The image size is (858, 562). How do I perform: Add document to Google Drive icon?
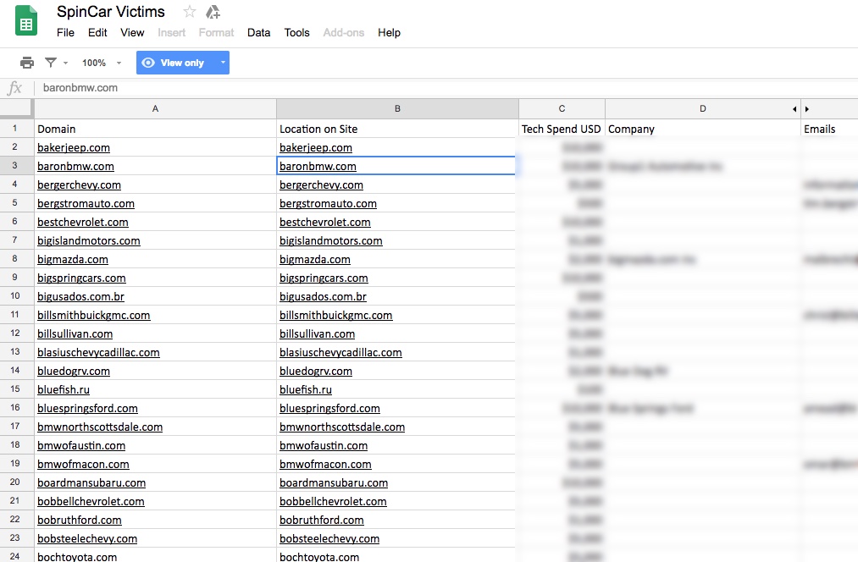pyautogui.click(x=213, y=12)
